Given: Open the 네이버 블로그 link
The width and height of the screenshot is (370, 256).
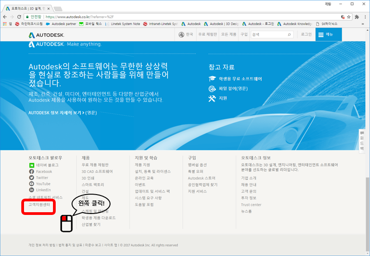Looking at the screenshot, I should coord(43,165).
